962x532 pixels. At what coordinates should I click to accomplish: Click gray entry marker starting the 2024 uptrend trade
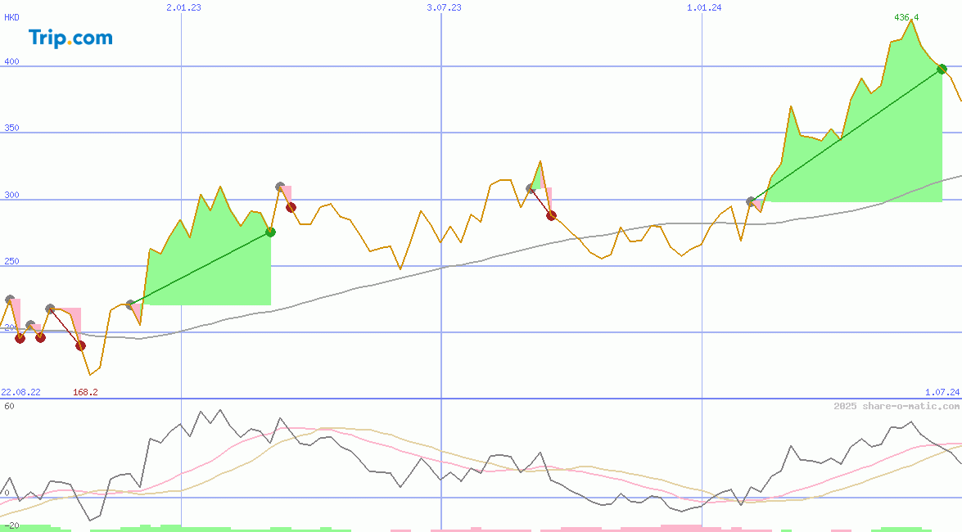[x=751, y=201]
